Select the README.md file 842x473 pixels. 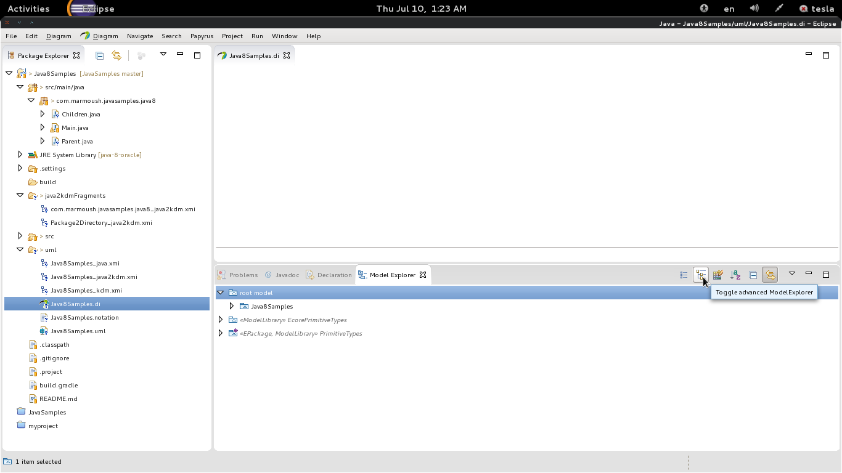58,398
